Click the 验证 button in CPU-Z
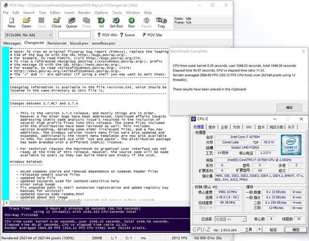 click(x=273, y=229)
